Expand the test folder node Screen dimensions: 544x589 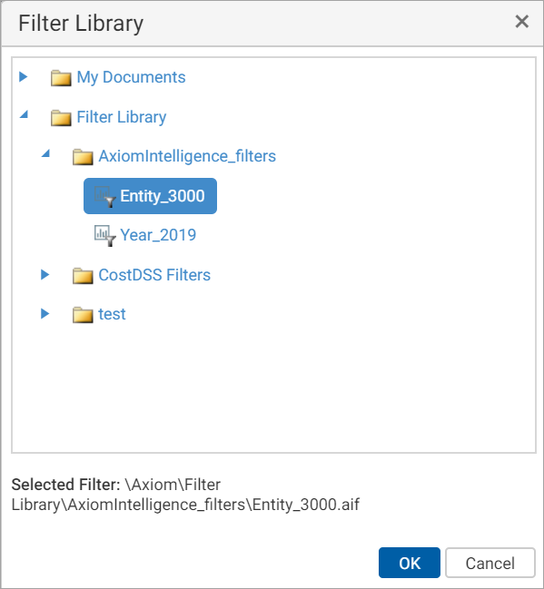45,313
